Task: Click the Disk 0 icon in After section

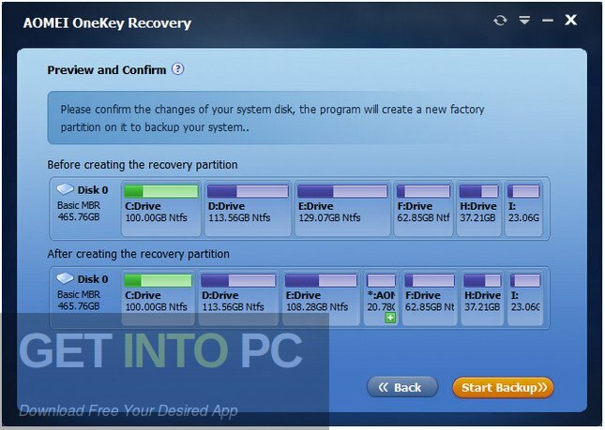Action: [x=65, y=278]
